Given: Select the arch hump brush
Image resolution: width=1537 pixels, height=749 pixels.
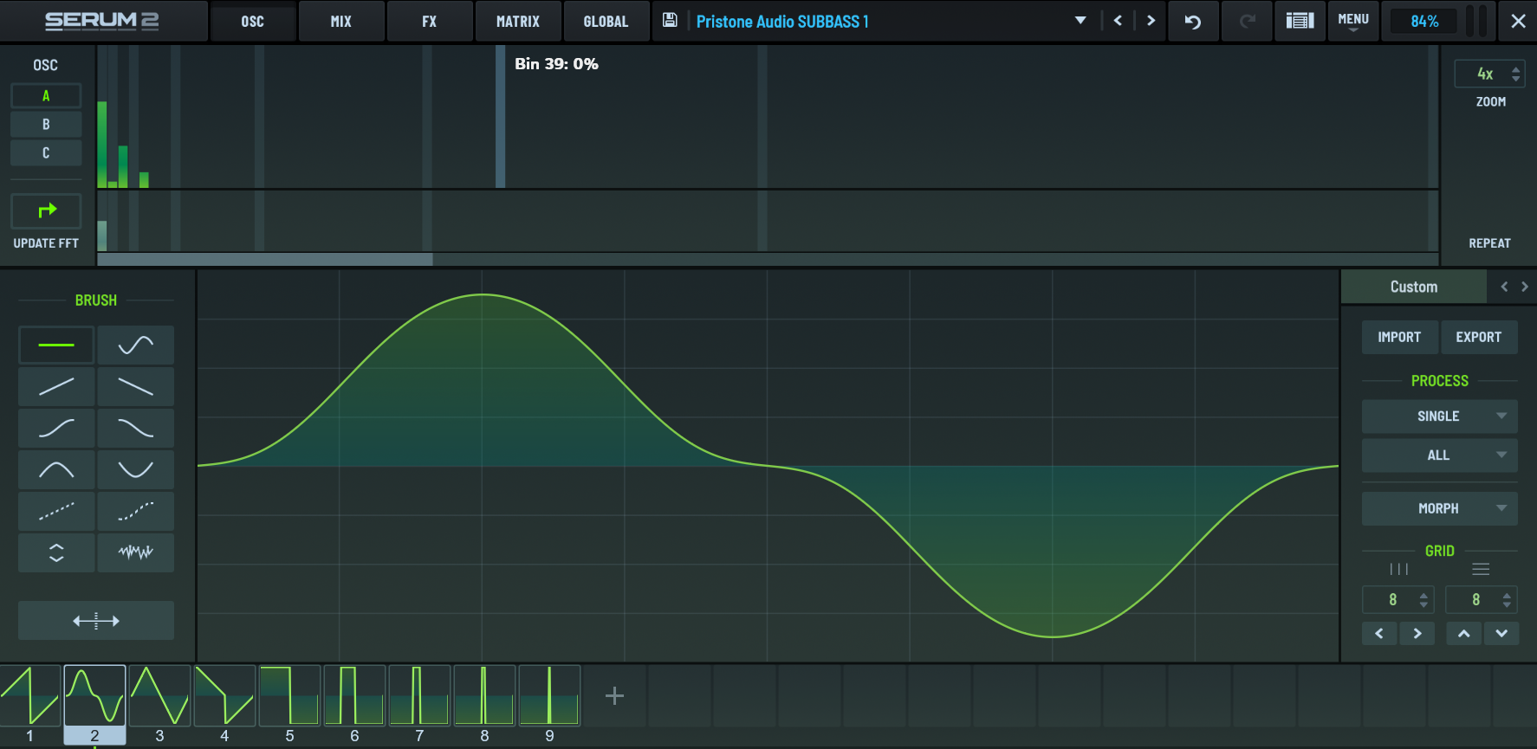Looking at the screenshot, I should 56,469.
